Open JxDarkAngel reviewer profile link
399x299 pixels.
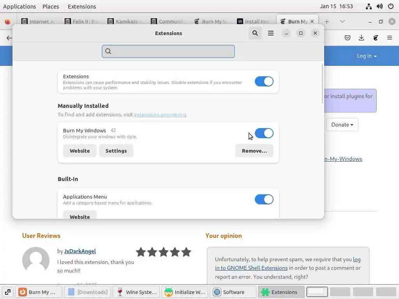coord(80,251)
